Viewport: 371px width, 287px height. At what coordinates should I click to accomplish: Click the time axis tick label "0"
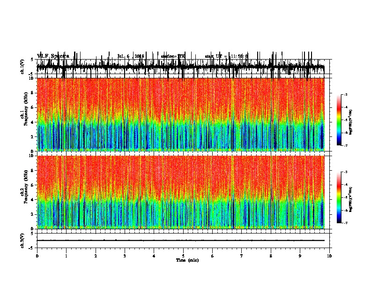[37, 256]
